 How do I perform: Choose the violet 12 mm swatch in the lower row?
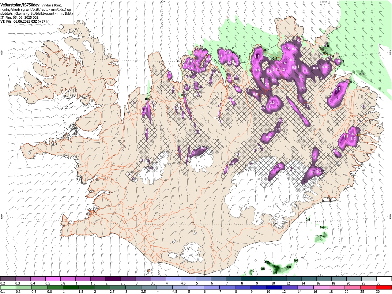(290, 287)
